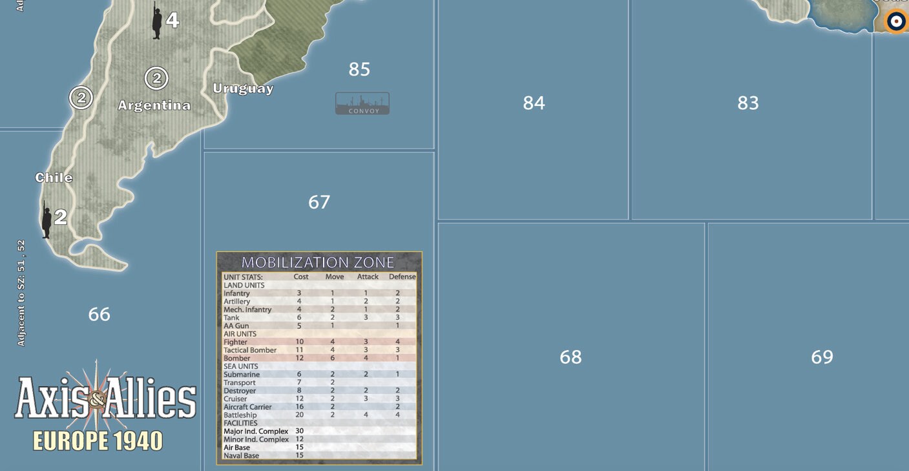The height and width of the screenshot is (471, 909).
Task: Select the Infantry row name
Action: pyautogui.click(x=236, y=293)
